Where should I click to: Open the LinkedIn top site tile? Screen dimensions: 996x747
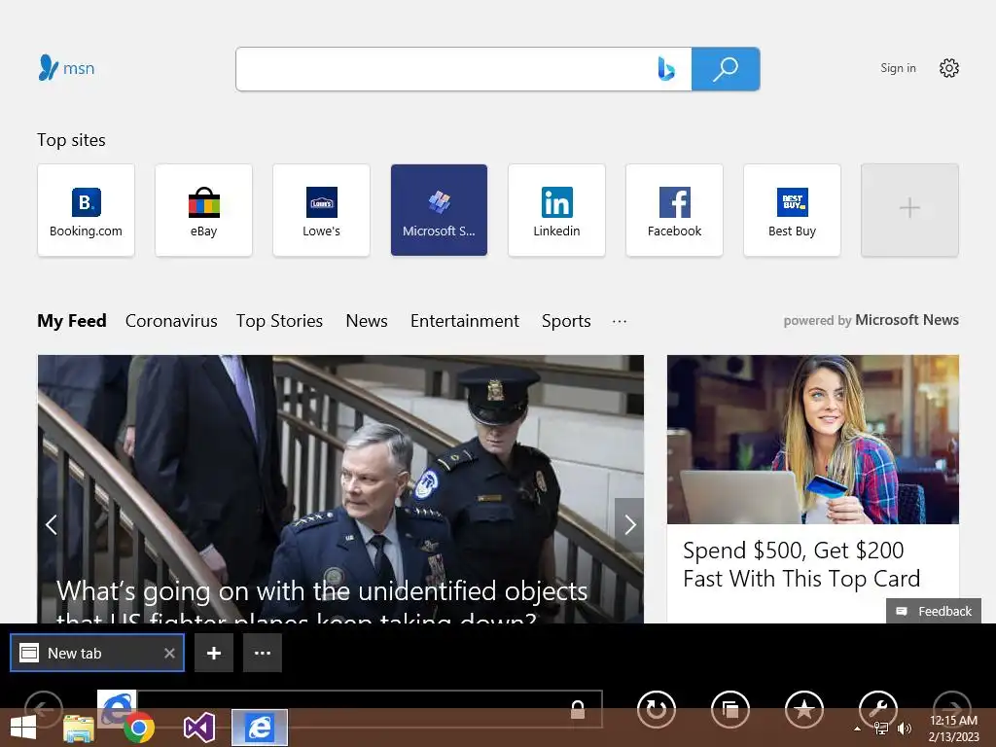[556, 210]
